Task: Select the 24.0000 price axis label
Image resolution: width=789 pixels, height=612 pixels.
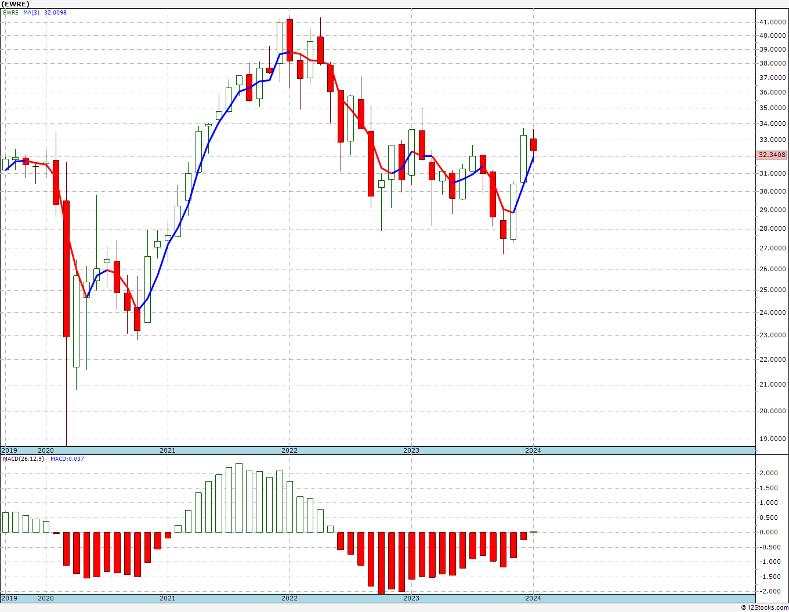Action: [x=774, y=312]
